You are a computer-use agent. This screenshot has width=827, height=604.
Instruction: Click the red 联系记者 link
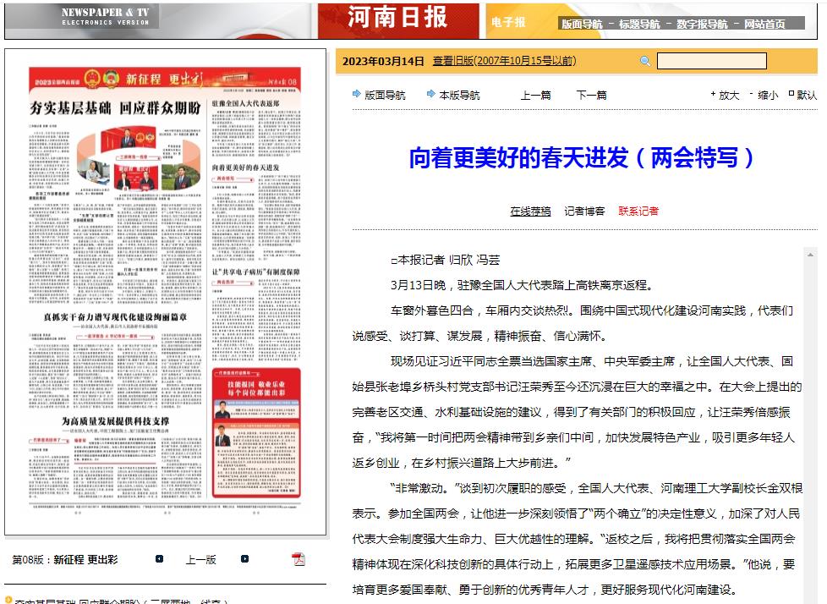(x=638, y=211)
